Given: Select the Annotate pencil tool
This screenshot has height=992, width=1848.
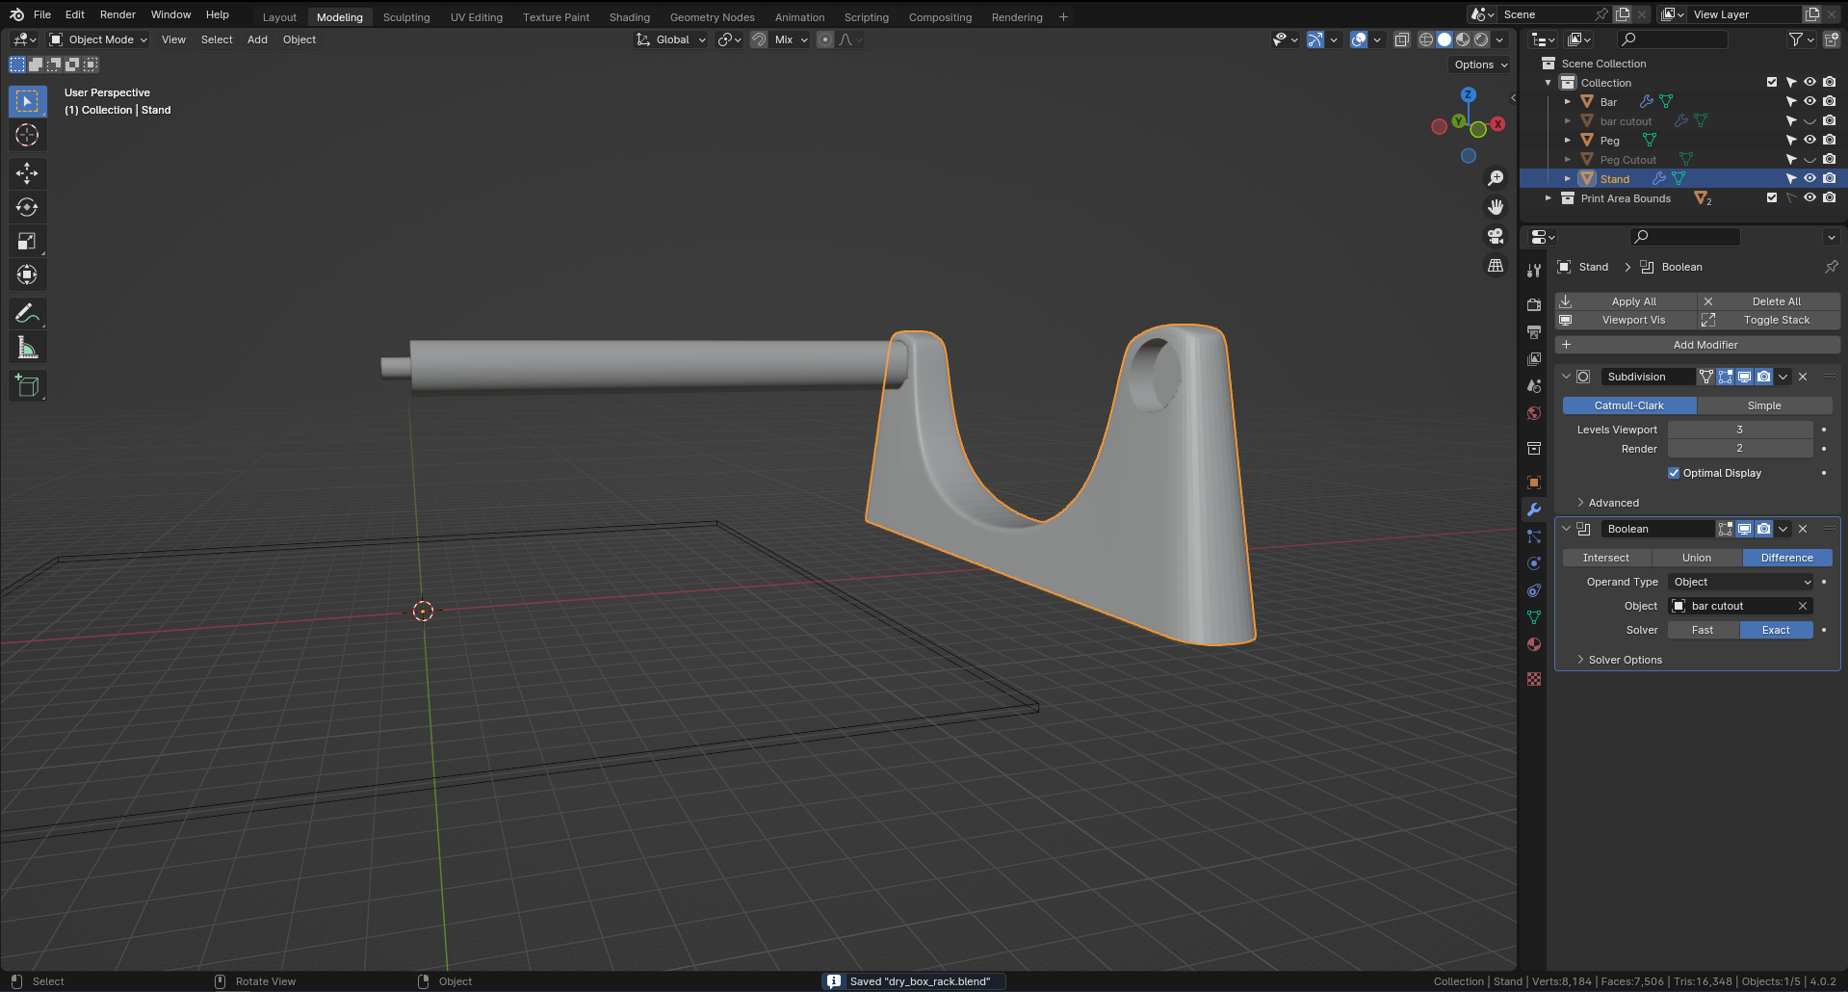Looking at the screenshot, I should click(27, 313).
